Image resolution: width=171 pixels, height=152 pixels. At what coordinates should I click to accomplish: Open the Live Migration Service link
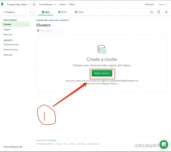(x=108, y=84)
